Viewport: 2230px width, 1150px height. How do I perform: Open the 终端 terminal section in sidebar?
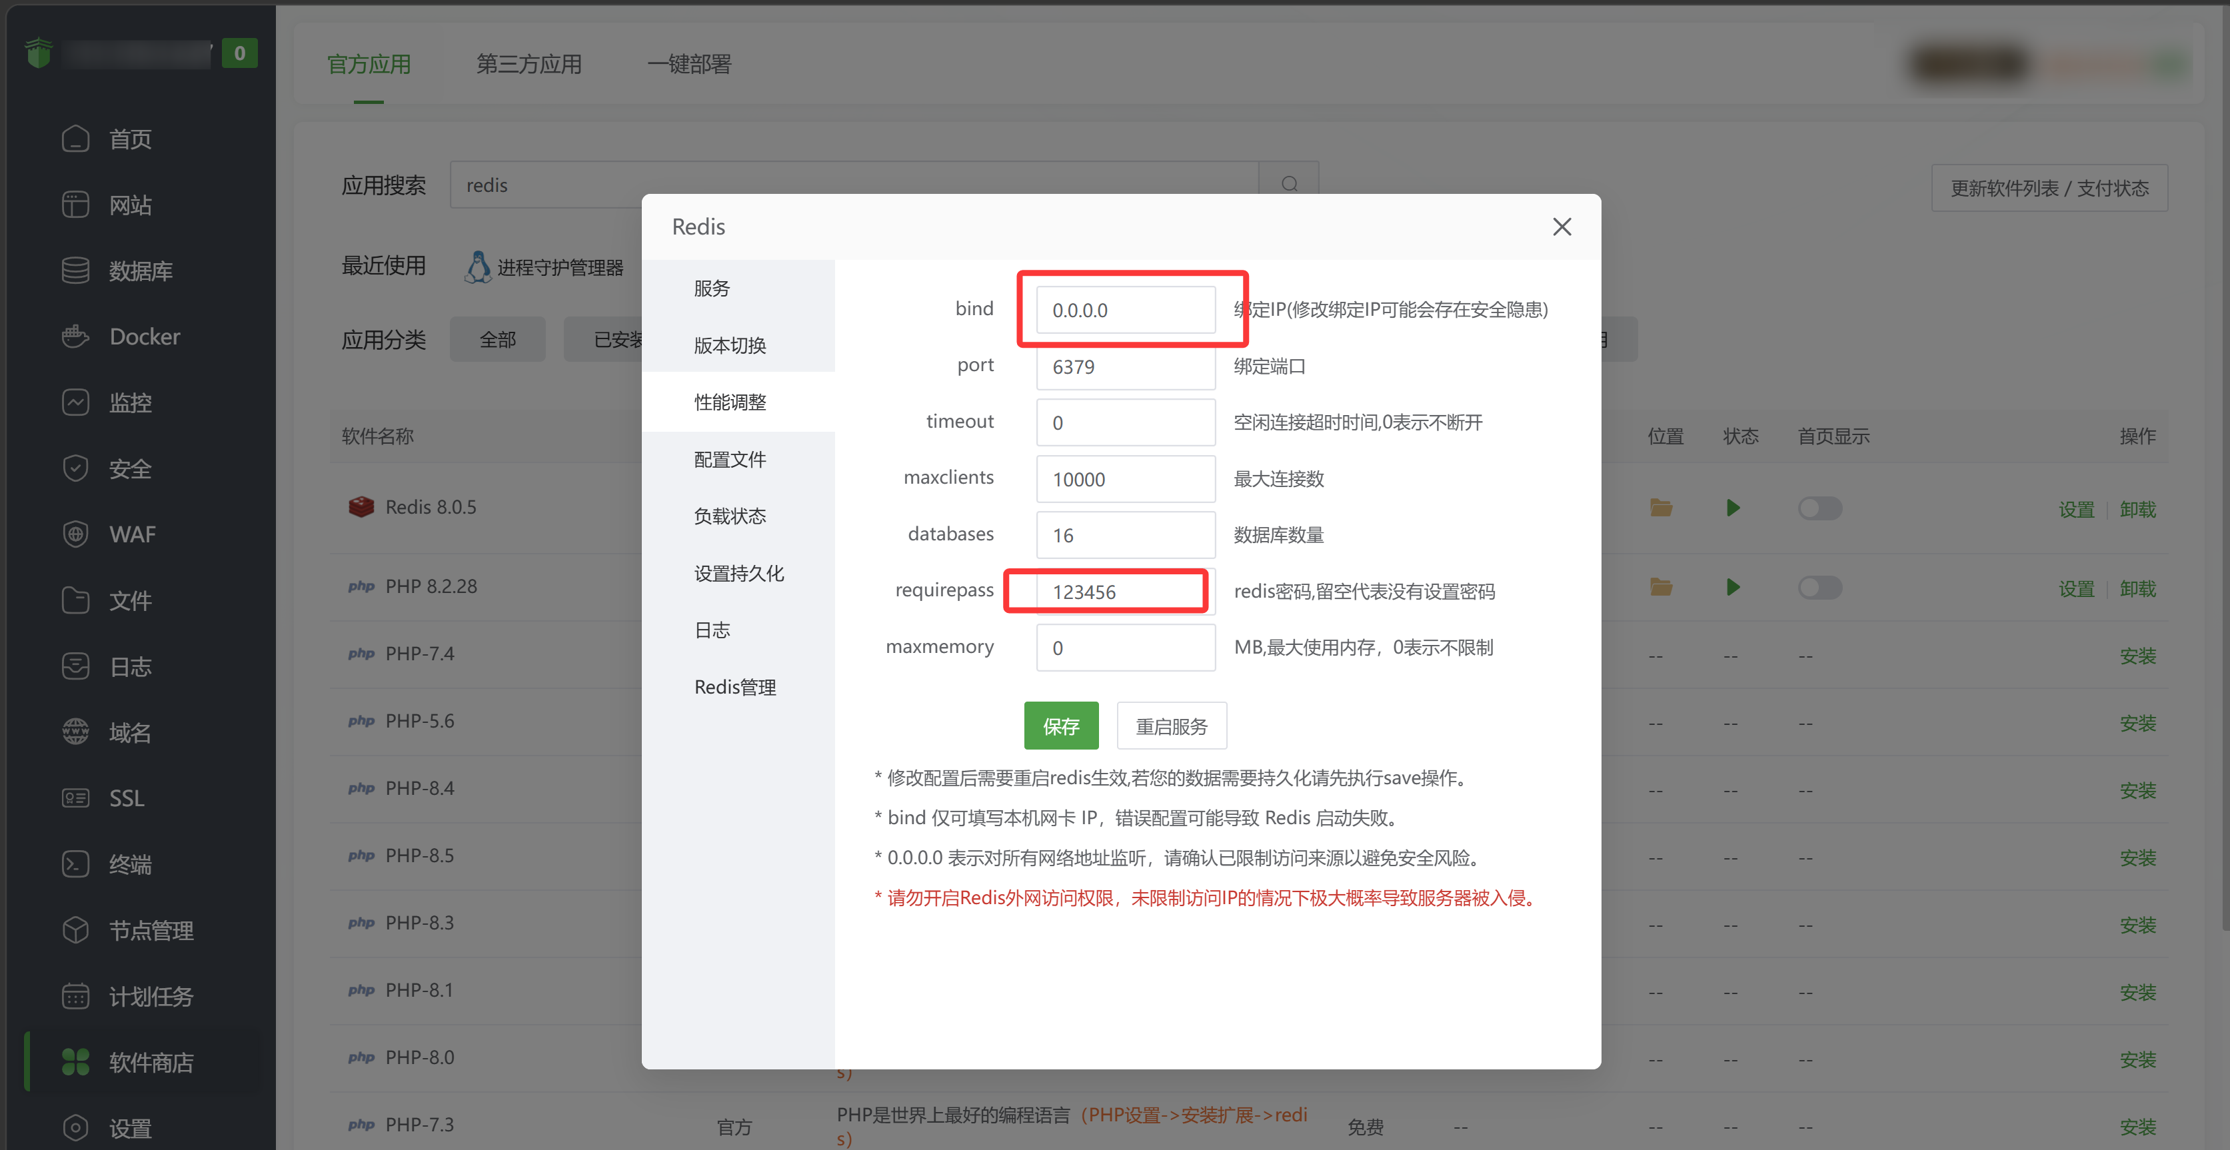(x=130, y=863)
